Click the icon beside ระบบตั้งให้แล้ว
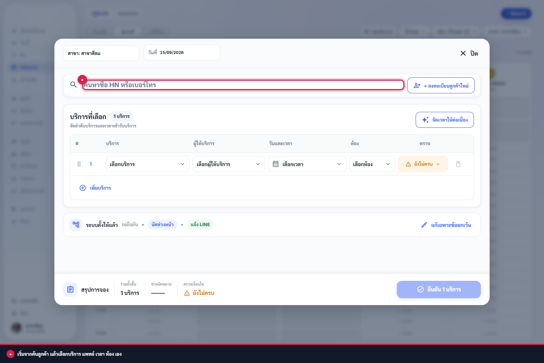The image size is (544, 363). 76,225
